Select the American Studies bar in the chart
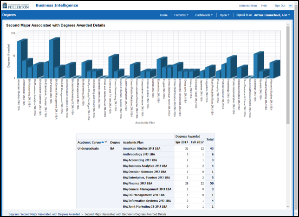 22,59
